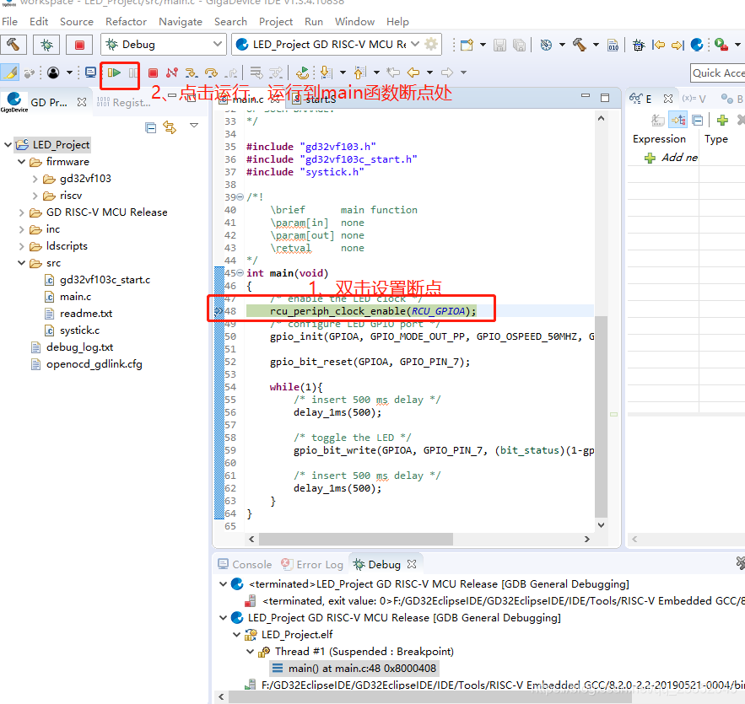Expand the ldscripts folder
Screen dimensions: 745x704
tap(21, 246)
